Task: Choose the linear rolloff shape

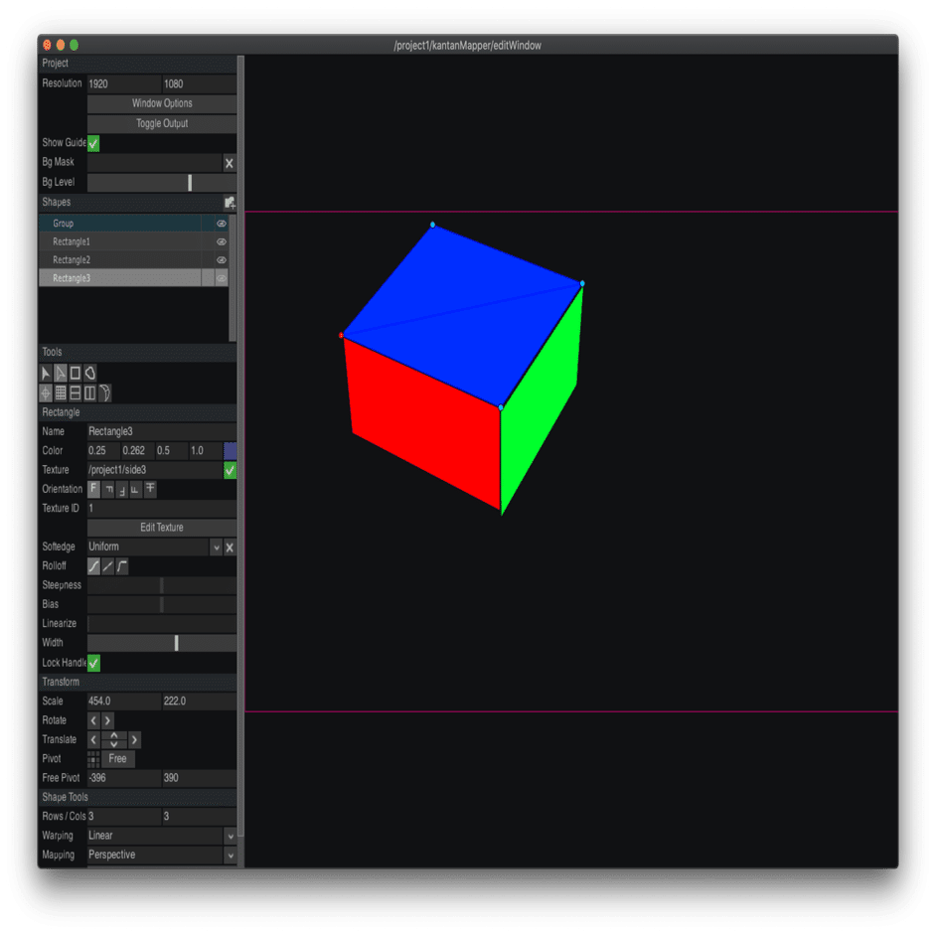Action: (x=108, y=566)
